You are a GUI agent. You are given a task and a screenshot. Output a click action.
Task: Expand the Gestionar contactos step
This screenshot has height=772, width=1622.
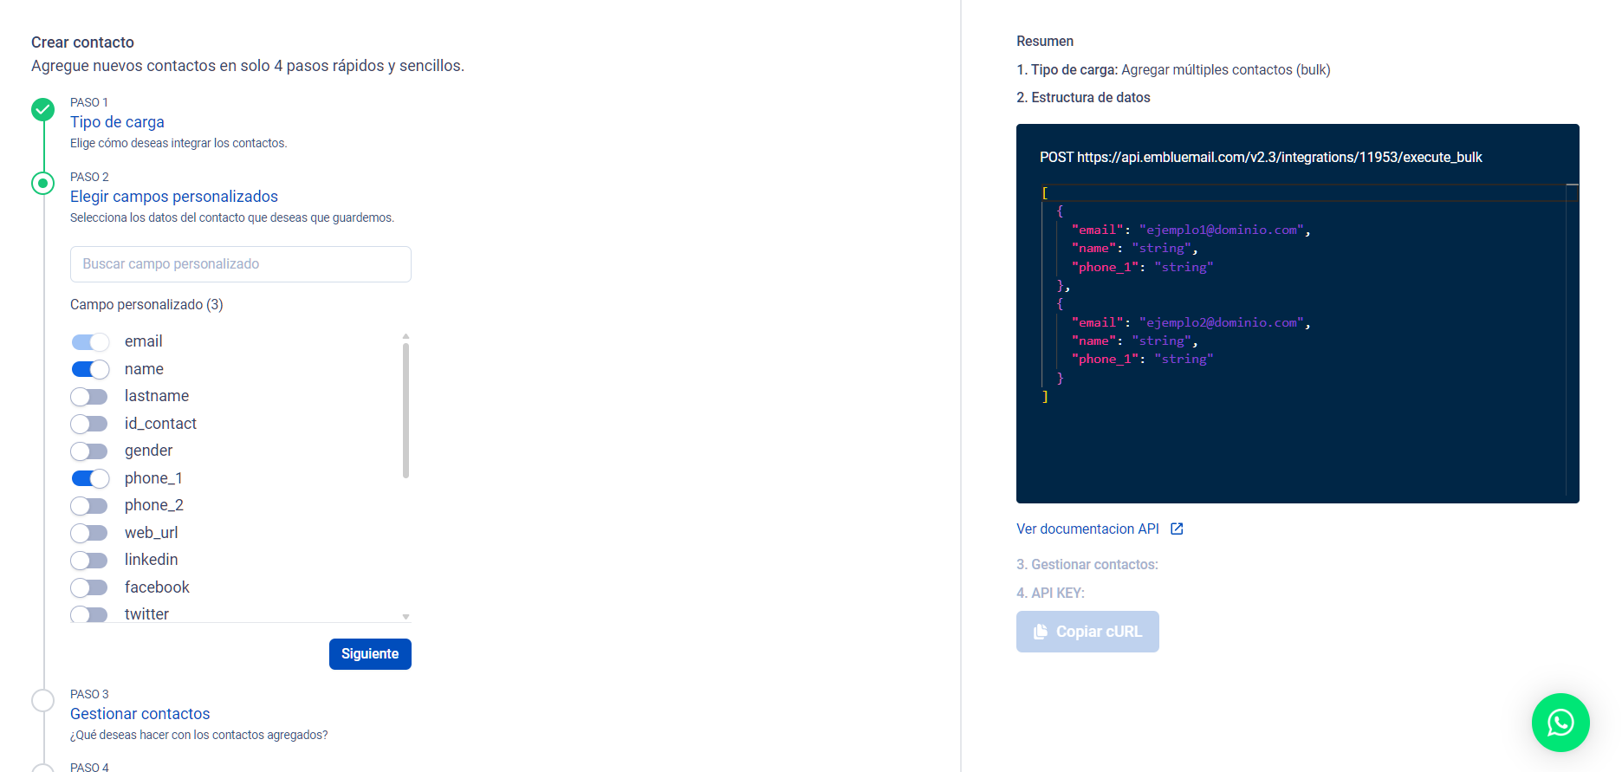(x=139, y=714)
